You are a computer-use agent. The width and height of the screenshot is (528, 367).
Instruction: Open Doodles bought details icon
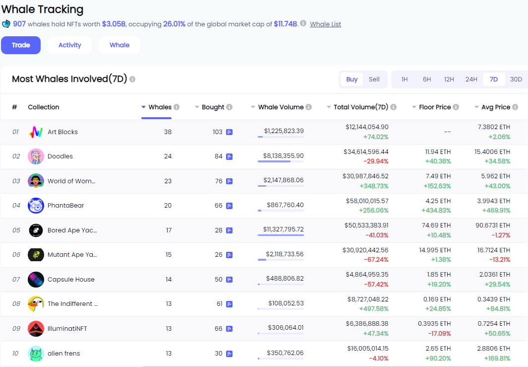pyautogui.click(x=230, y=156)
